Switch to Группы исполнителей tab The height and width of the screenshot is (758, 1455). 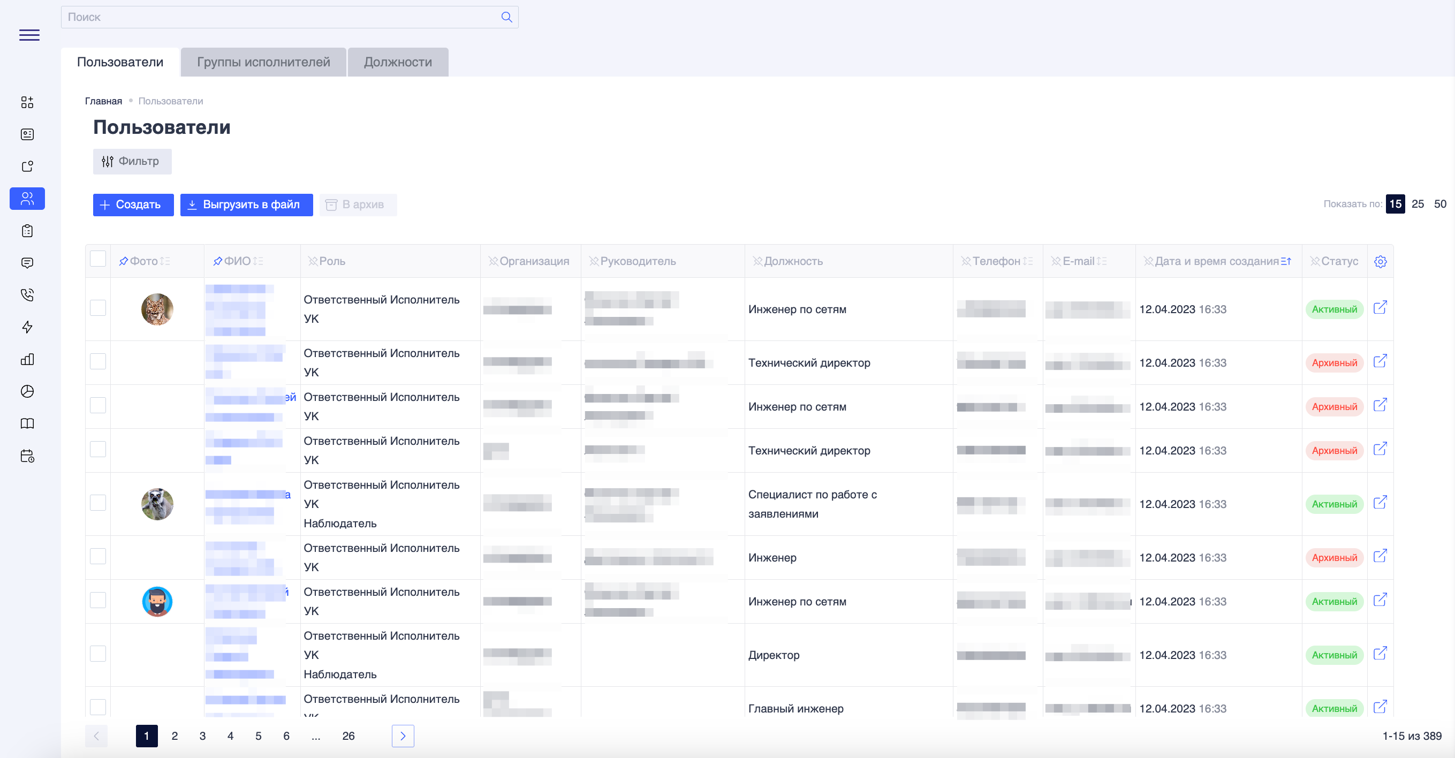(x=263, y=62)
